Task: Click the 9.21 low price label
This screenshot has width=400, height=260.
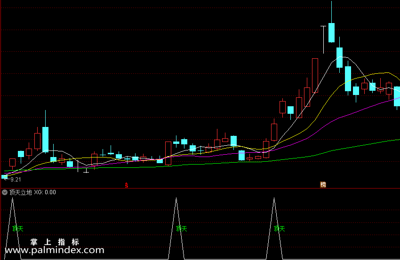Action: pos(16,180)
